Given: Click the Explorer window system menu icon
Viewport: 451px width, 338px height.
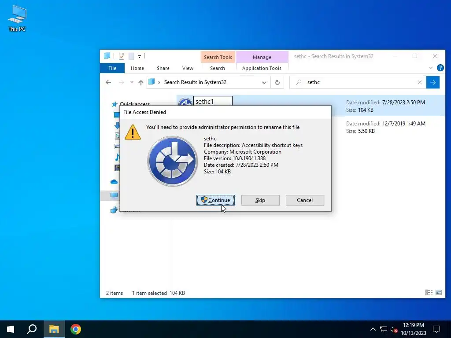Looking at the screenshot, I should pyautogui.click(x=107, y=56).
